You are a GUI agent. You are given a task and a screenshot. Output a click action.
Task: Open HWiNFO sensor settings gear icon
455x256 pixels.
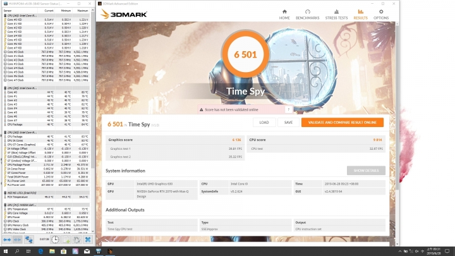(x=77, y=240)
